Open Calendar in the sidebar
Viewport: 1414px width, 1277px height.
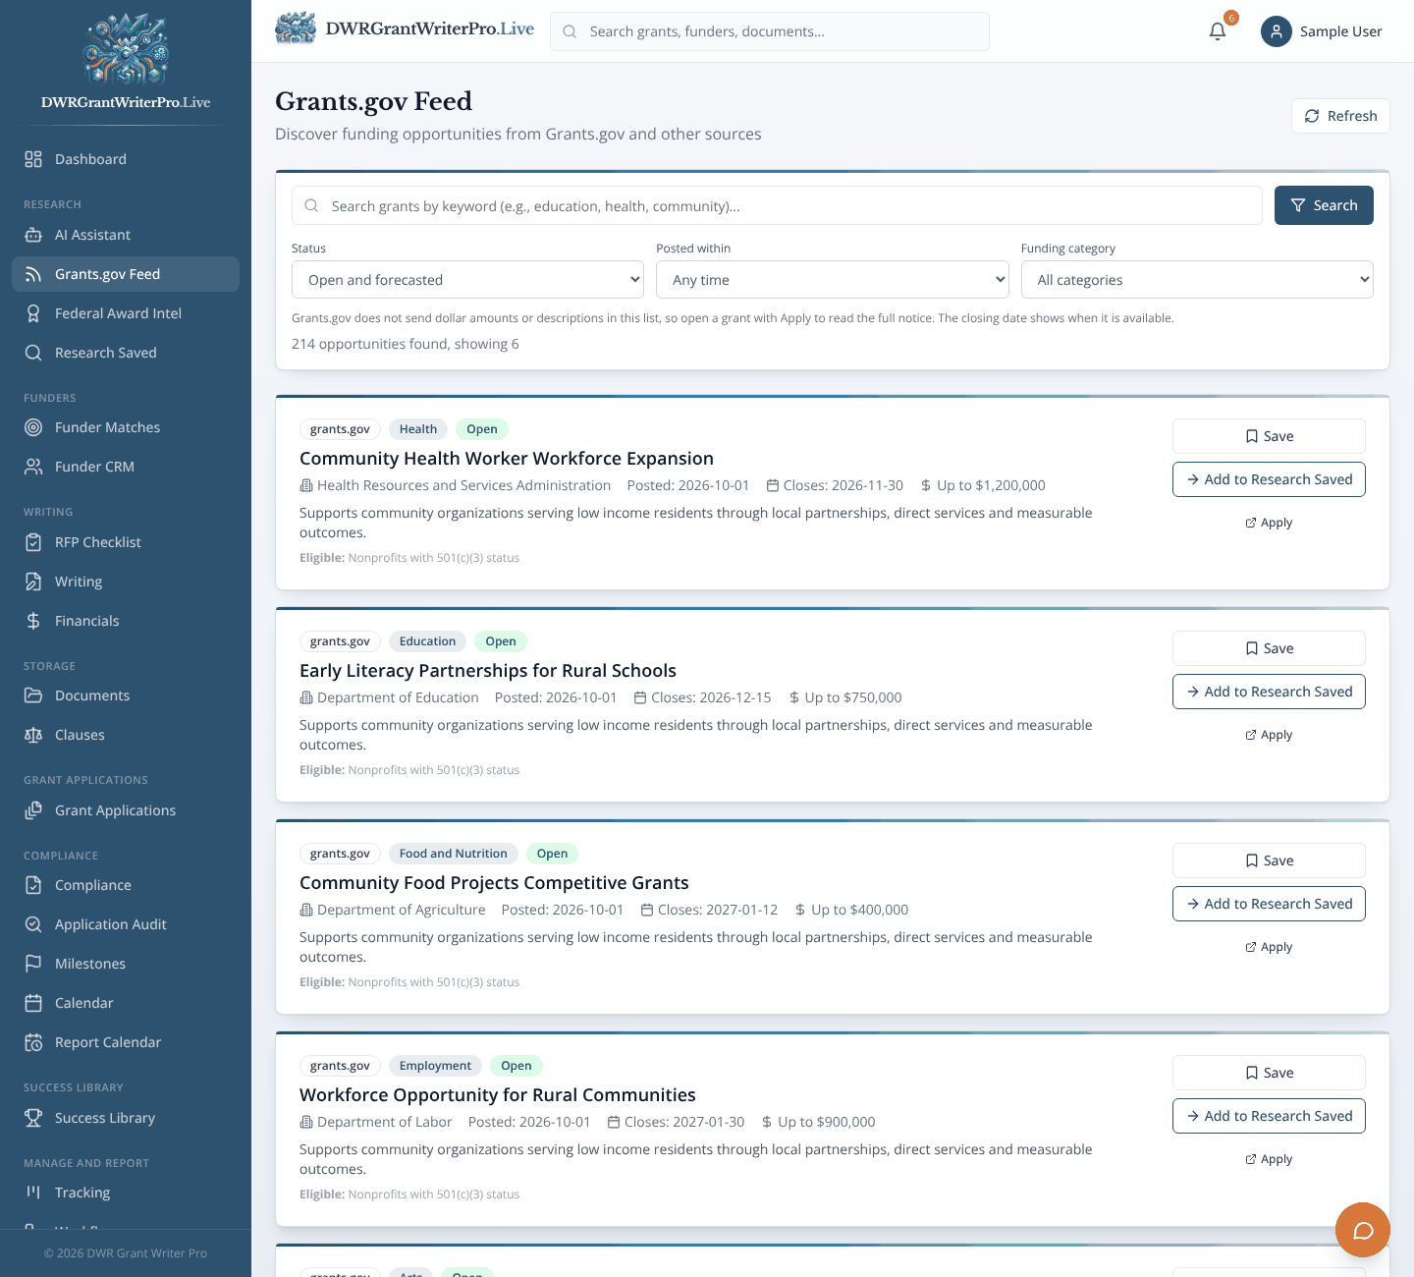click(126, 1003)
